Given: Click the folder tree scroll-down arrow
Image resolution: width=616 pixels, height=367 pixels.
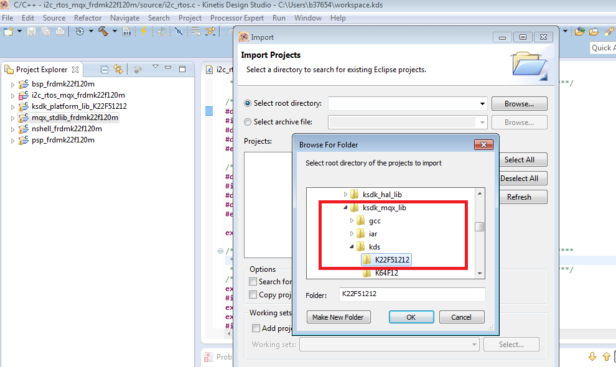Looking at the screenshot, I should 479,274.
